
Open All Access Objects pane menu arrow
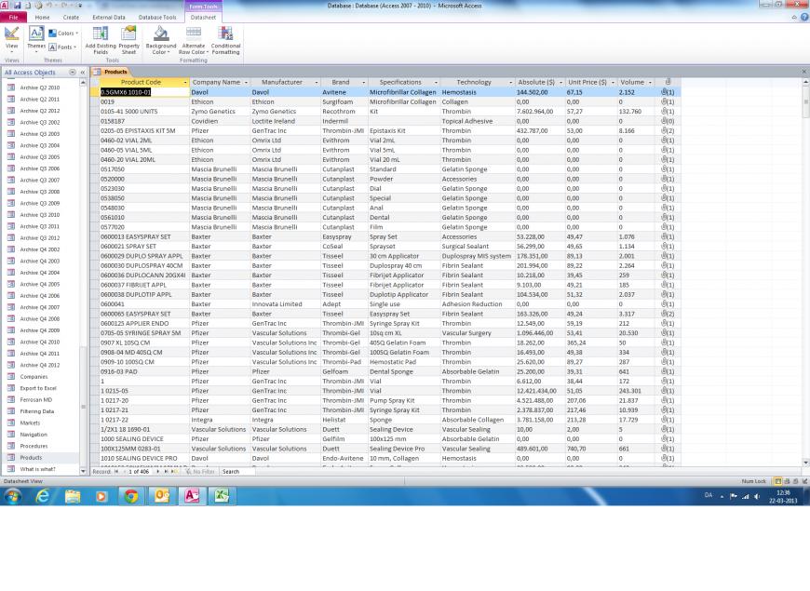click(x=73, y=73)
